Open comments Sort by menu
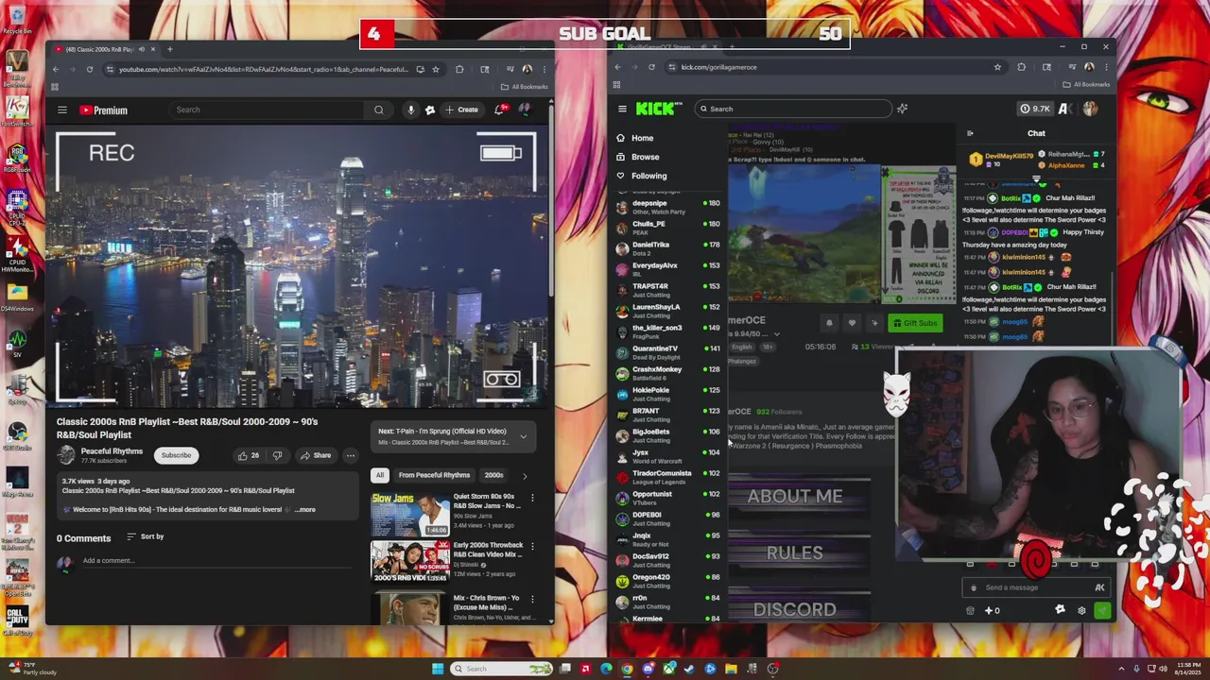 coord(146,536)
